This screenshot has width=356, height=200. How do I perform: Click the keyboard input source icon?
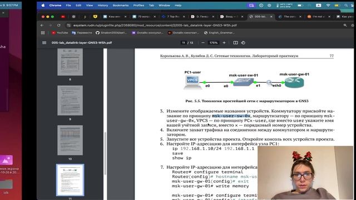pyautogui.click(x=319, y=5)
